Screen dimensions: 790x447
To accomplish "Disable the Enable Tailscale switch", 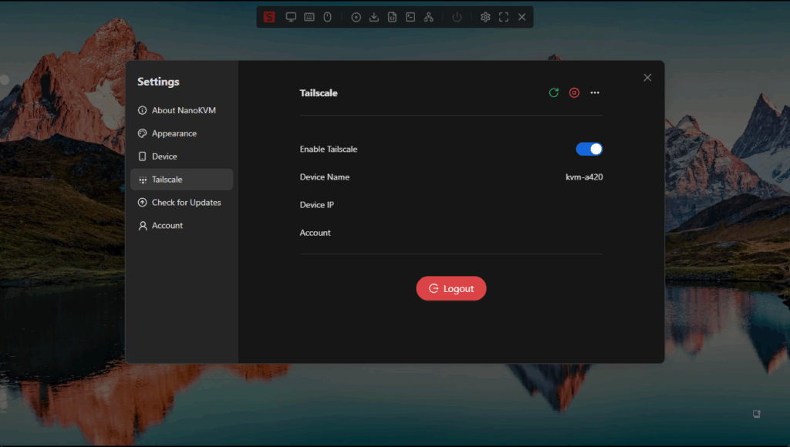I will [x=589, y=149].
